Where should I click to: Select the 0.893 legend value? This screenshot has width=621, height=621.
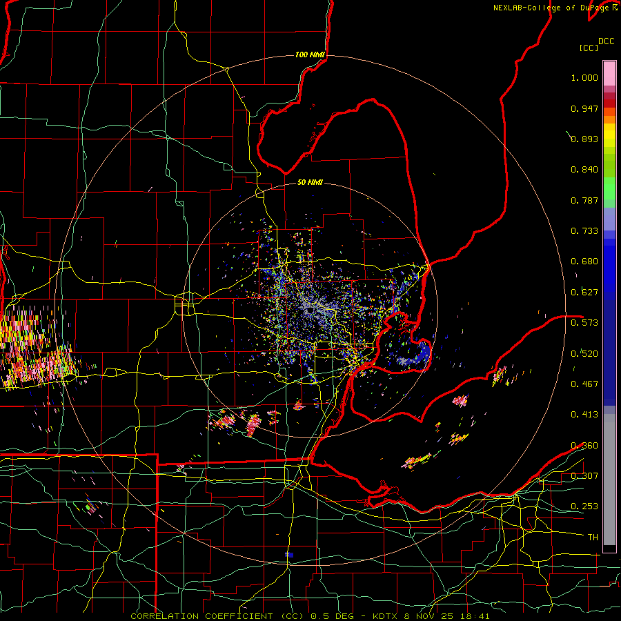584,139
